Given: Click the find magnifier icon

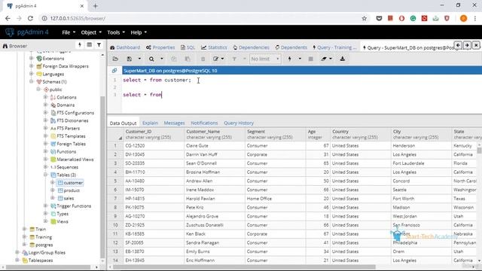Looking at the screenshot, I should point(151,59).
